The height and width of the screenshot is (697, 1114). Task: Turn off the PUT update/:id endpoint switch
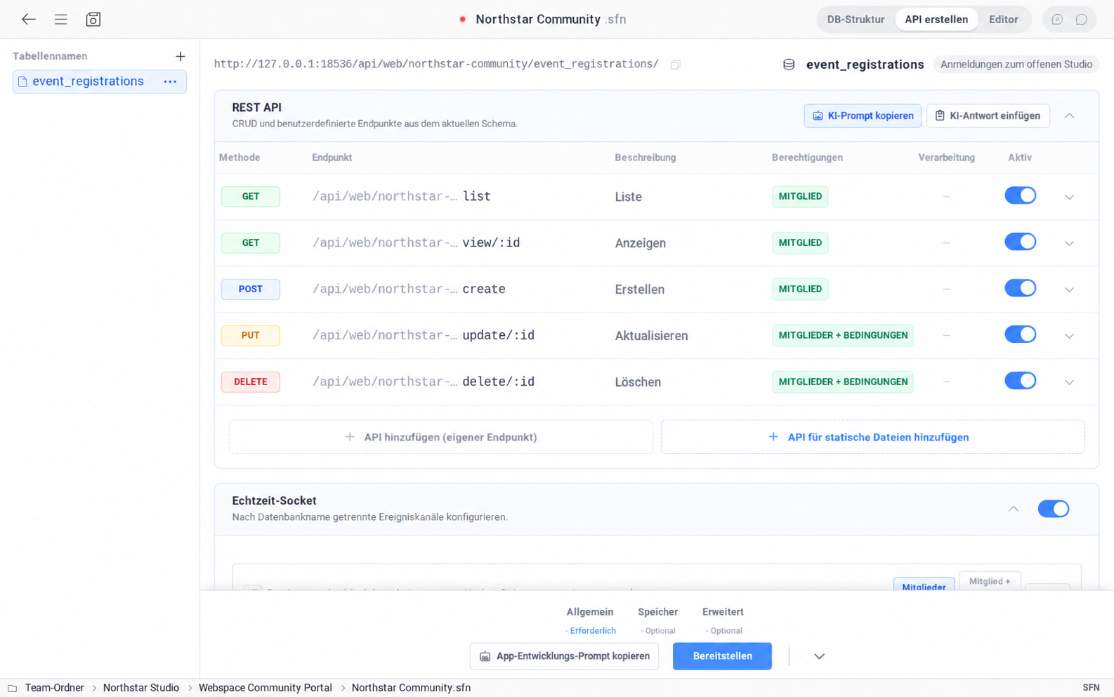(1021, 335)
